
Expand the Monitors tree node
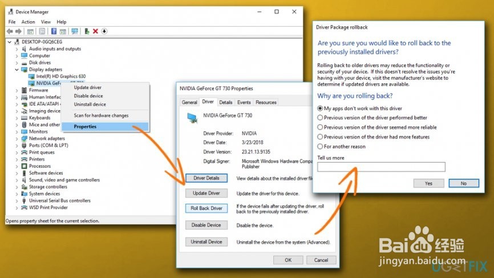pos(17,132)
